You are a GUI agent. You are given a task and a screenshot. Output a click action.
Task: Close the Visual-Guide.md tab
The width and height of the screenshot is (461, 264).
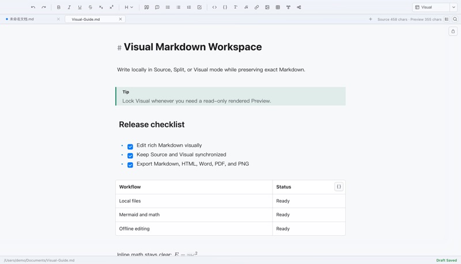[x=120, y=19]
